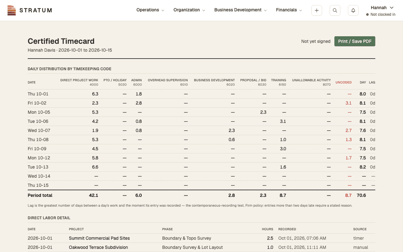
Task: Select the Thu 10-08 date cell
Action: (x=38, y=139)
